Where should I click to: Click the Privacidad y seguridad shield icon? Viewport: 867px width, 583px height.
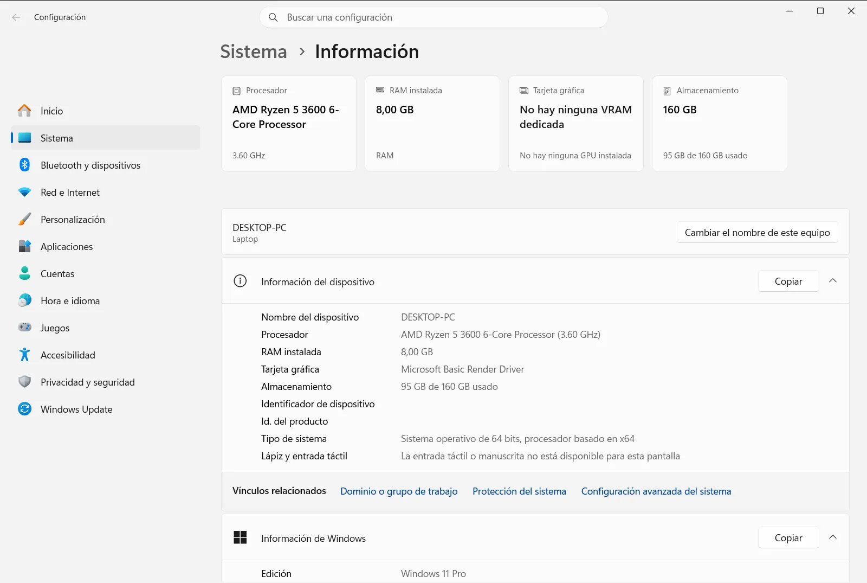pyautogui.click(x=24, y=382)
